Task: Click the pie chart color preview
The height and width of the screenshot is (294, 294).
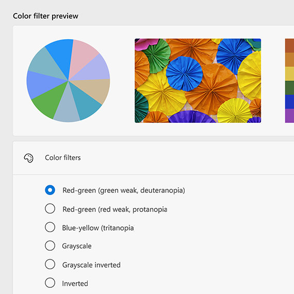Action: 68,80
